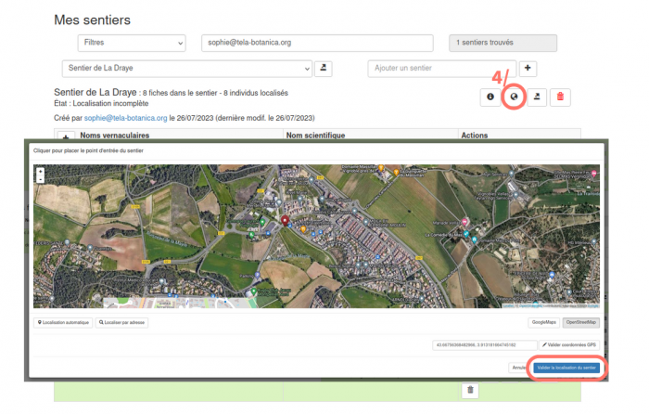Image resolution: width=649 pixels, height=414 pixels.
Task: Confirm with Valider la localisation du sentier
Action: (x=566, y=368)
